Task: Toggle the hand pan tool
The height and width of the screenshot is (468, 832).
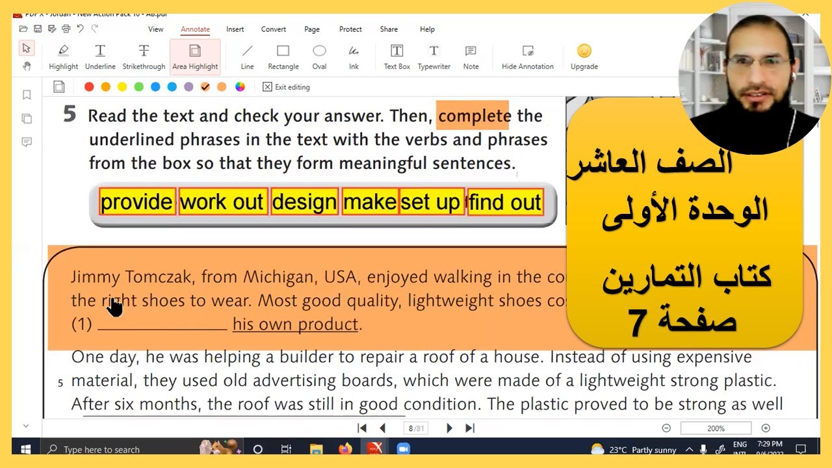Action: (27, 66)
